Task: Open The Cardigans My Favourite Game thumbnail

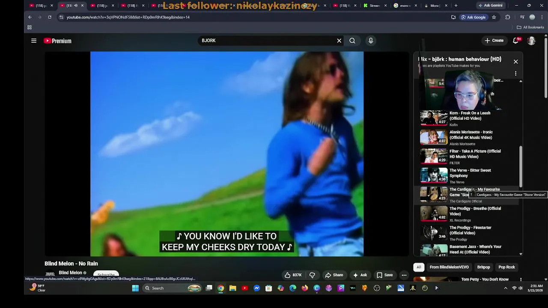Action: click(x=434, y=195)
